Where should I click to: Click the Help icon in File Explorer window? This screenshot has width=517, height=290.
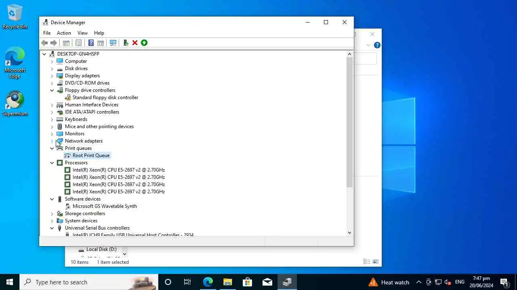coord(377,45)
